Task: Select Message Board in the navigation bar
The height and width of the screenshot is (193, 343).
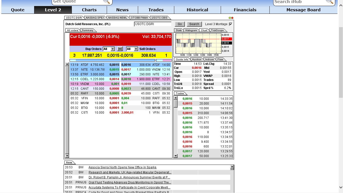Action: 303,10
